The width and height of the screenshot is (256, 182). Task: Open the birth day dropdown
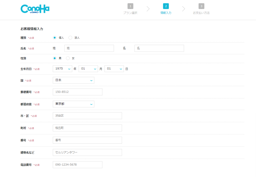[114, 69]
